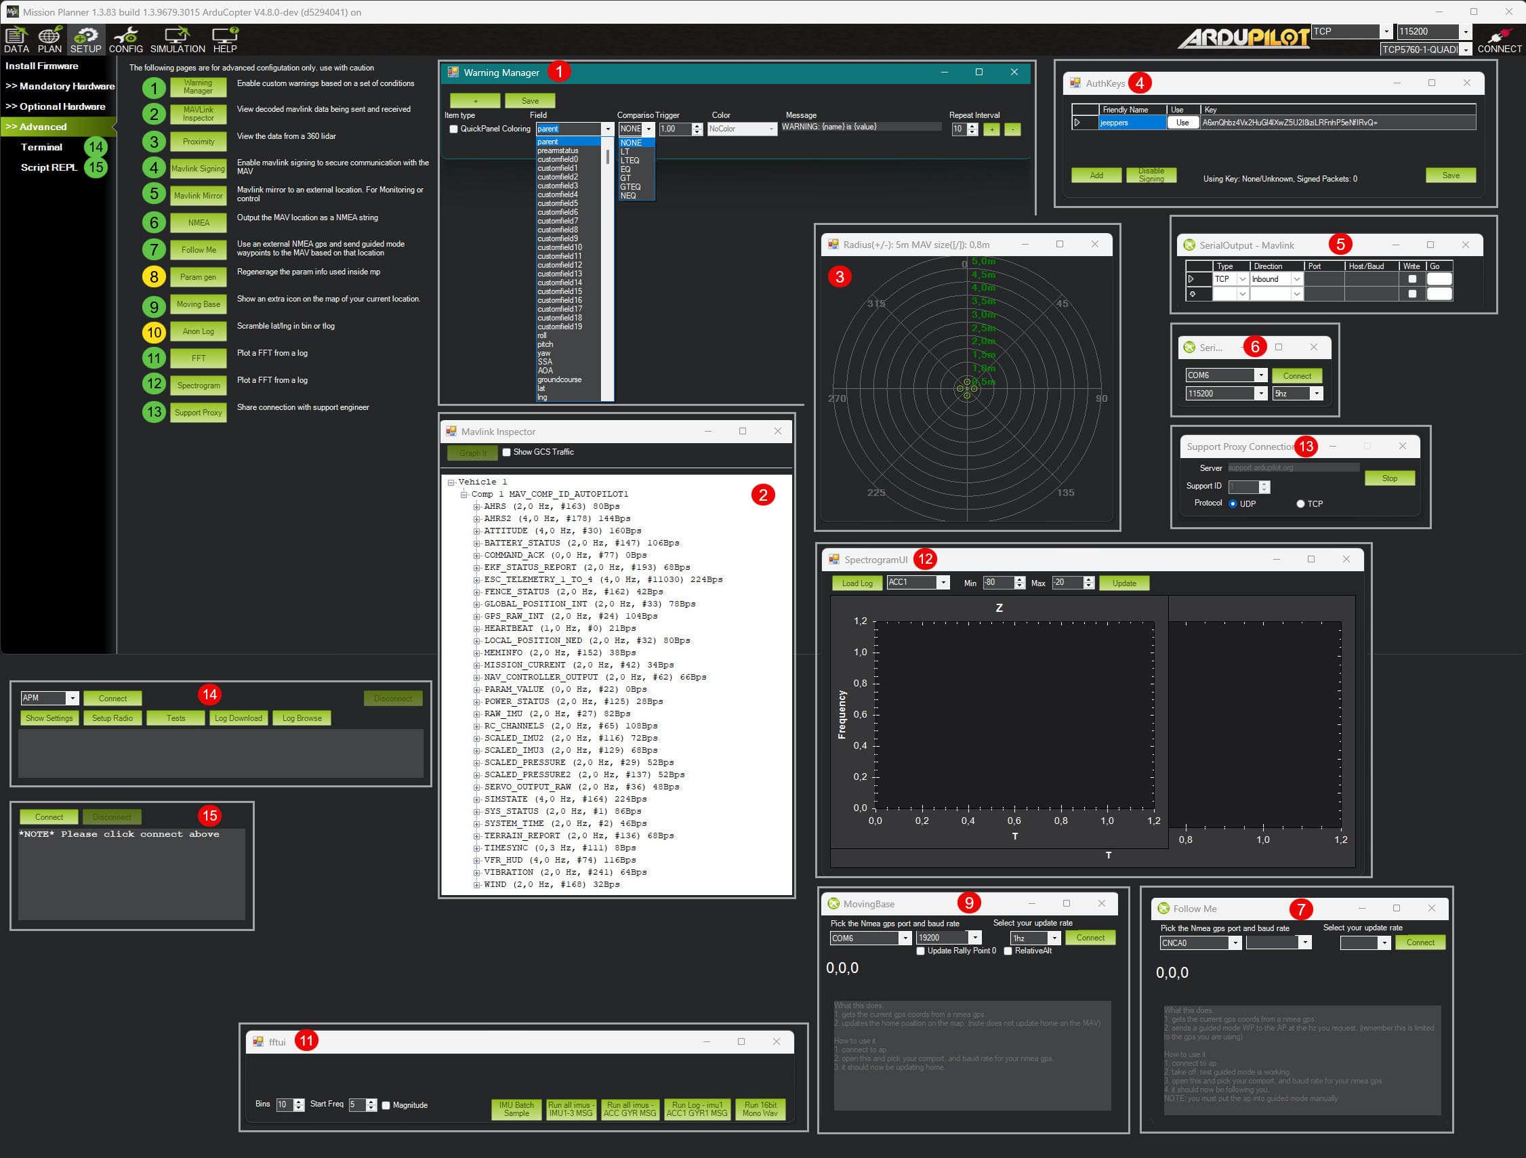Click the MovingBase window title icon
Image resolution: width=1526 pixels, height=1158 pixels.
pyautogui.click(x=833, y=903)
